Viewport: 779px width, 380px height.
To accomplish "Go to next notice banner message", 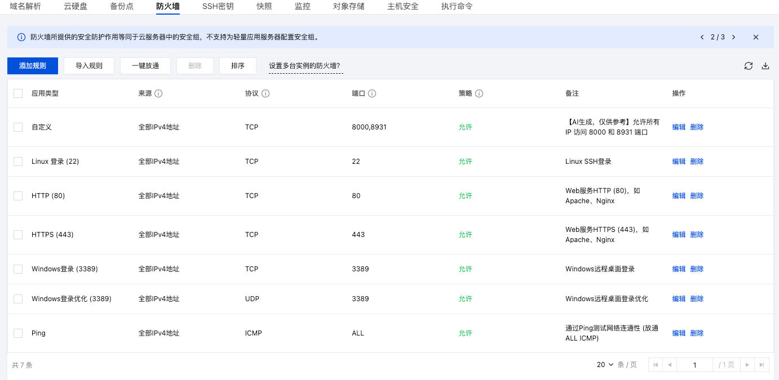I will 733,37.
